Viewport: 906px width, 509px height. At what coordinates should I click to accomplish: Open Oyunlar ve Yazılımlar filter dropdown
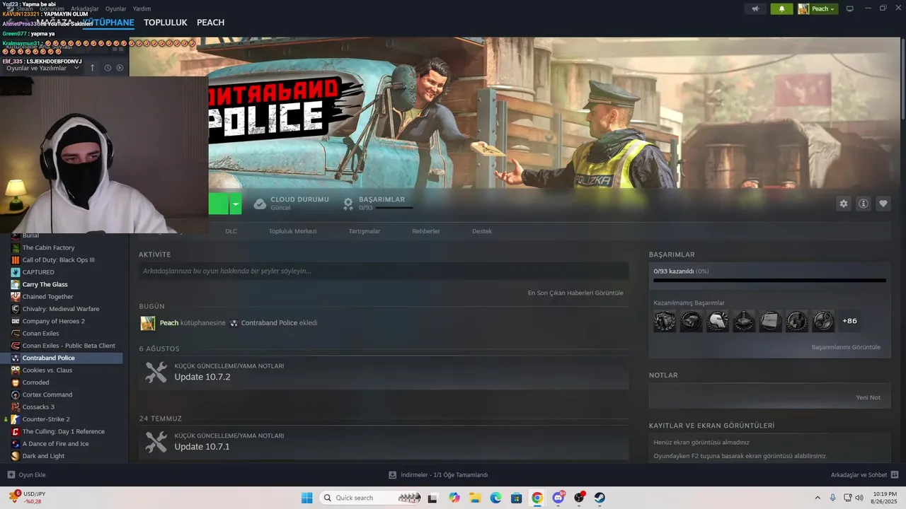pos(42,68)
